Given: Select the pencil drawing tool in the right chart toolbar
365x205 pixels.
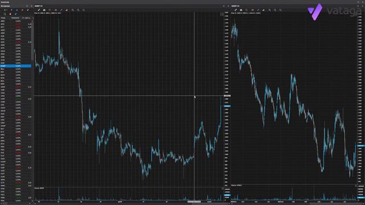Looking at the screenshot, I should pos(258,10).
